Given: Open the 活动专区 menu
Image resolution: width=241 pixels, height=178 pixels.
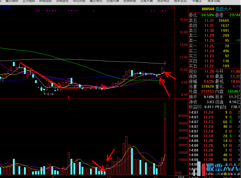Looking at the screenshot, I should (163, 1).
